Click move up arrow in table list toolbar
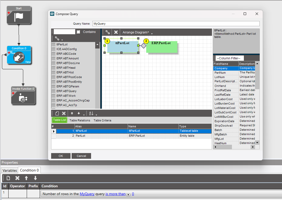The image size is (282, 200). (72, 113)
